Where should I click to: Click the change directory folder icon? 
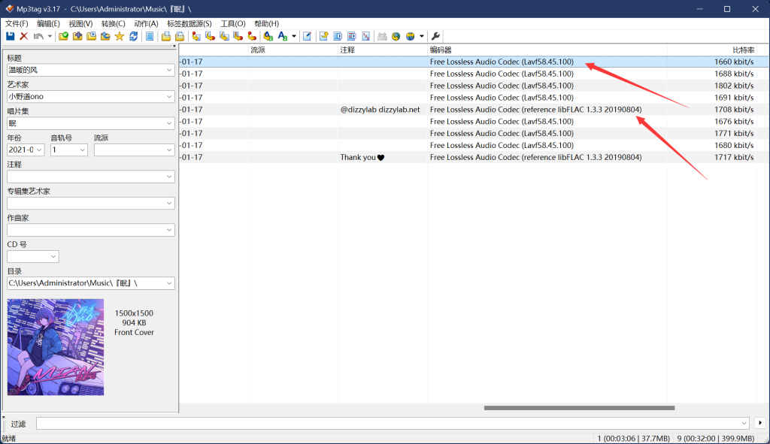[x=64, y=36]
